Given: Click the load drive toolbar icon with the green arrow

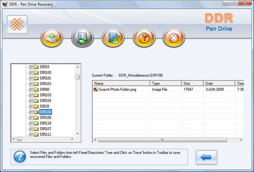Looking at the screenshot, I should (52, 38).
